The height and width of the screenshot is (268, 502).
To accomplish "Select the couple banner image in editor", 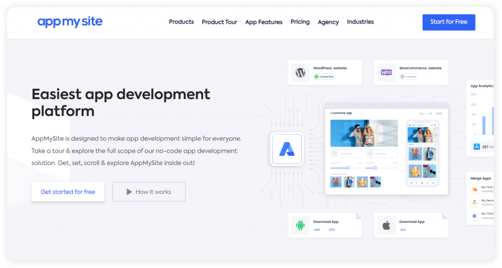I will click(363, 133).
